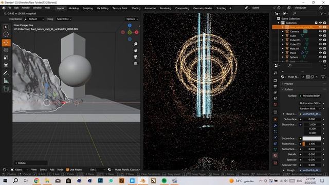The image size is (329, 185).
Task: Toggle the camera view icon
Action: (136, 57)
